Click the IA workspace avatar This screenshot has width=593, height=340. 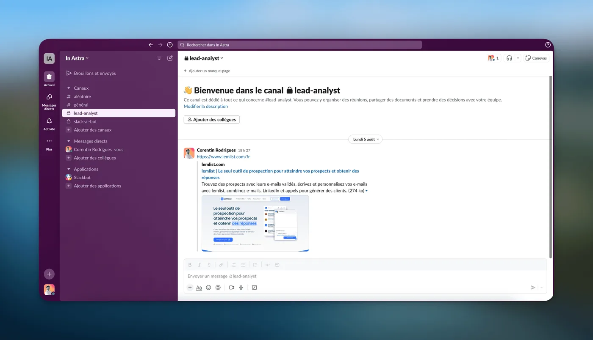click(x=49, y=58)
